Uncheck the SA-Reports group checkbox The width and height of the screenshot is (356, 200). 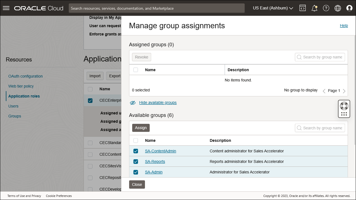coord(136,161)
